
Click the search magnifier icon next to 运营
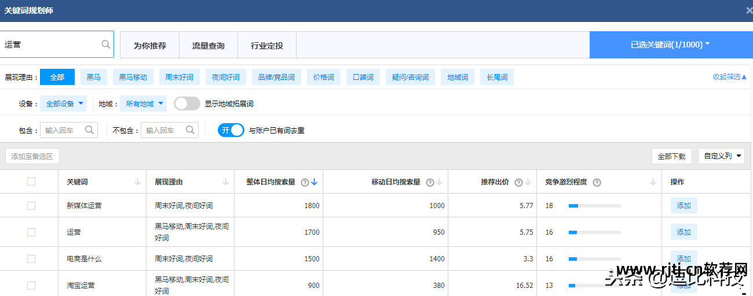[x=105, y=45]
